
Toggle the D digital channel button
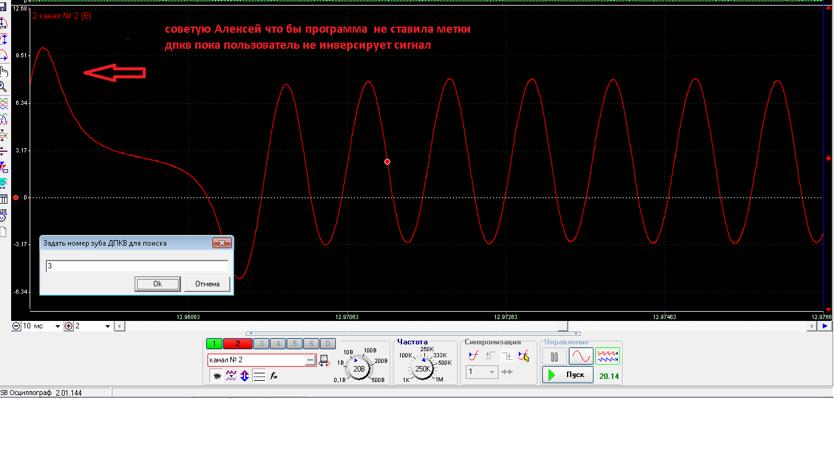tap(328, 344)
